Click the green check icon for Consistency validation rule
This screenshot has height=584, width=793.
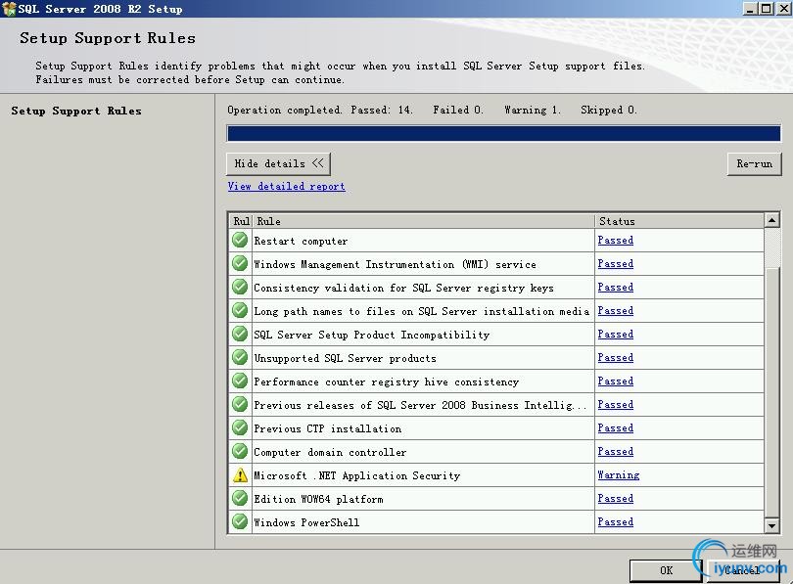click(x=240, y=287)
